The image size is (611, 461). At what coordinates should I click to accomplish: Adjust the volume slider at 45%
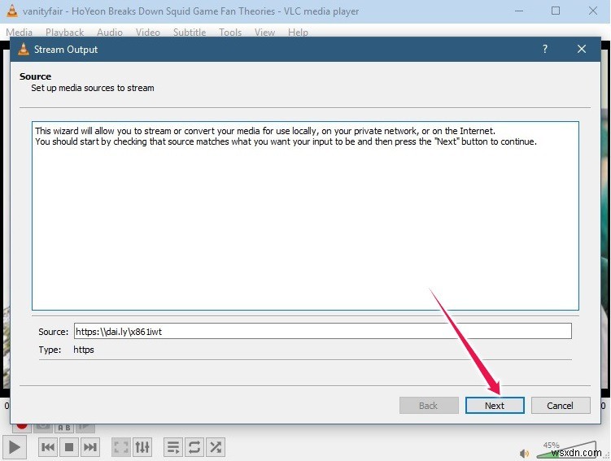[x=565, y=450]
